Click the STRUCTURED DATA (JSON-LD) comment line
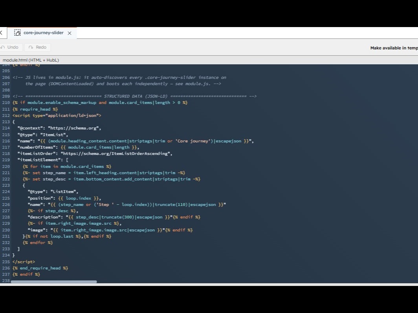 point(135,96)
